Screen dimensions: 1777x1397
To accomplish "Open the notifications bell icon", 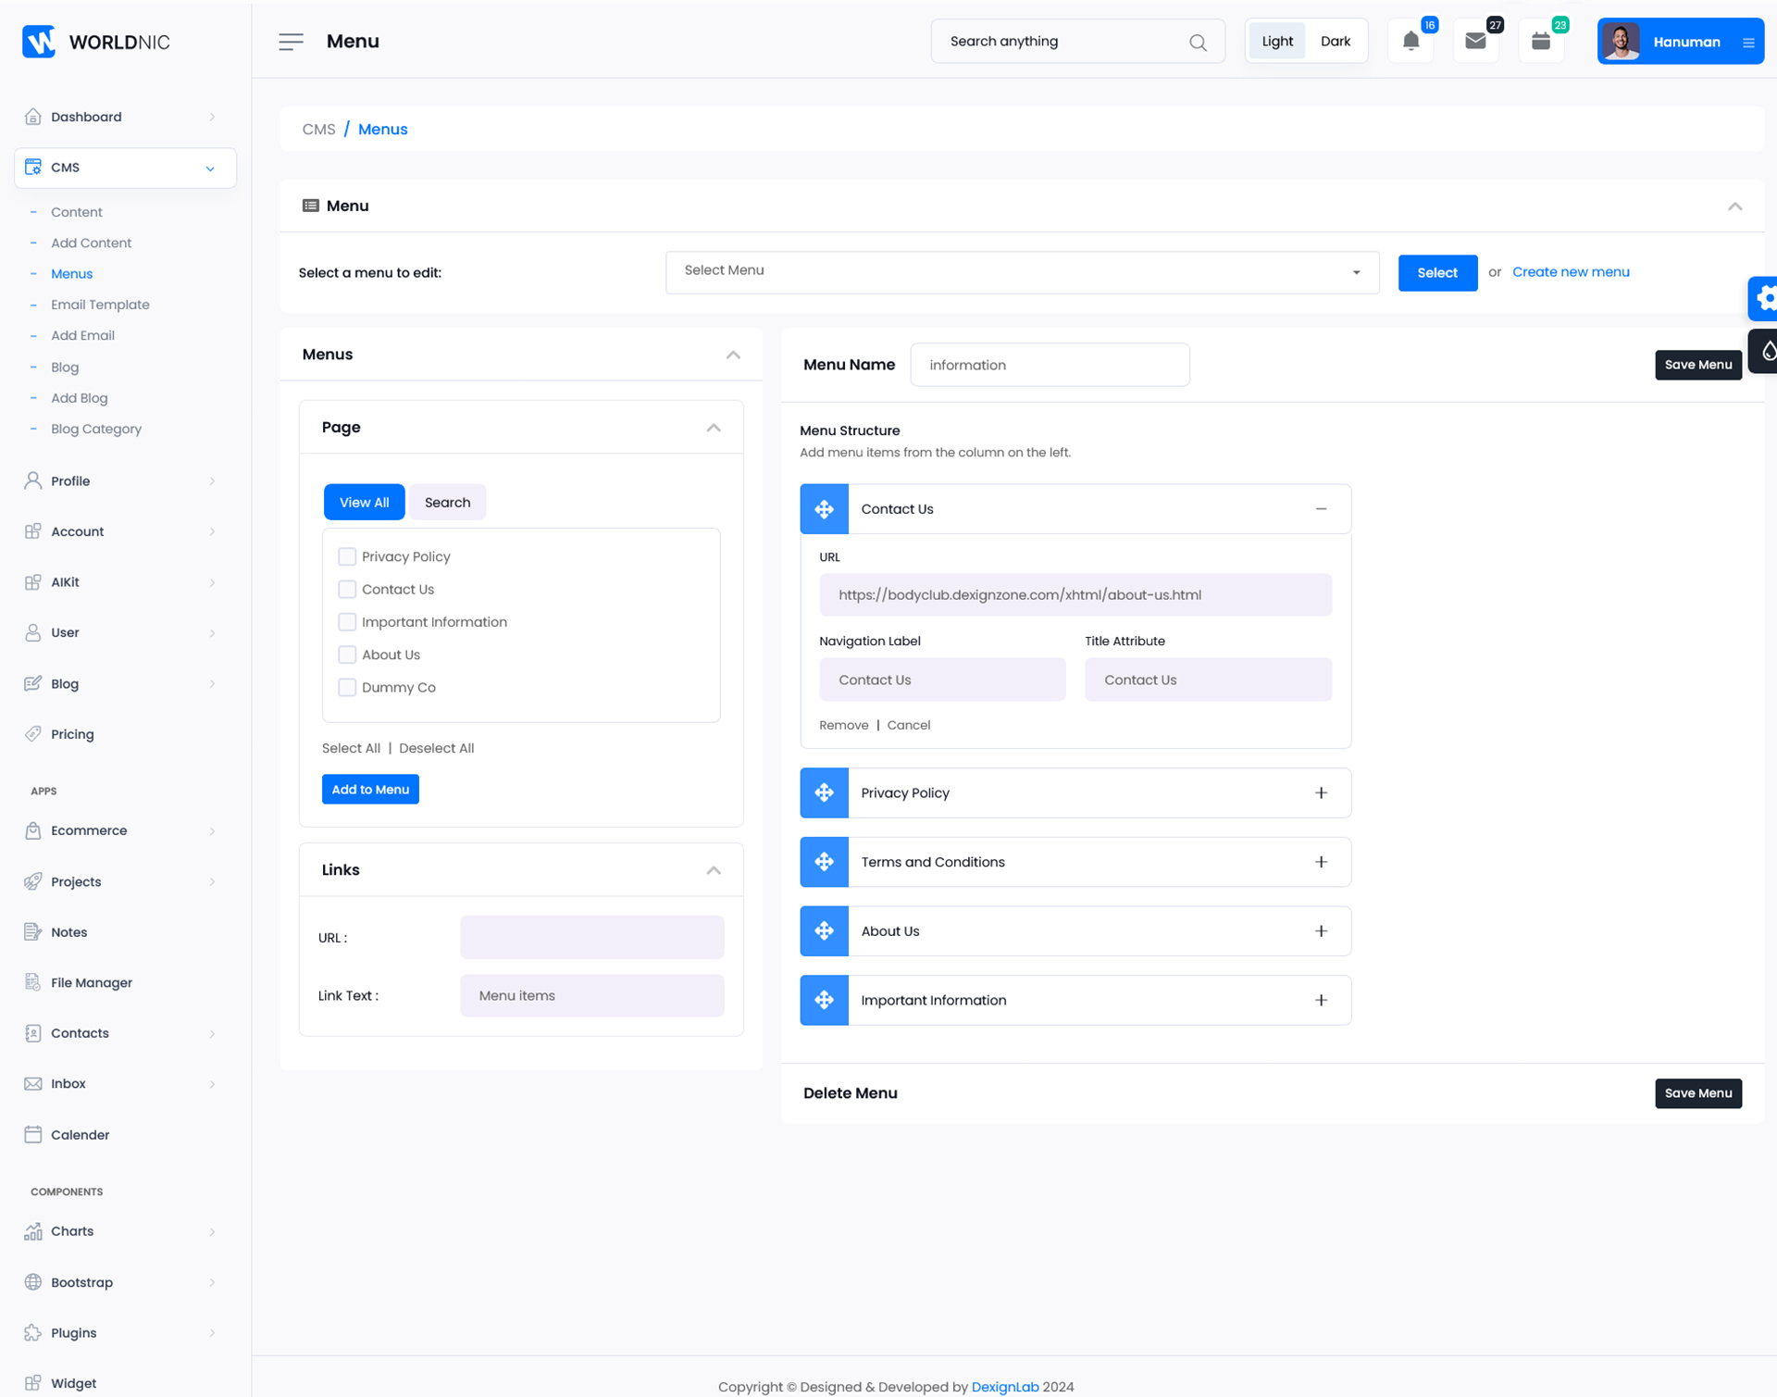I will coord(1410,41).
